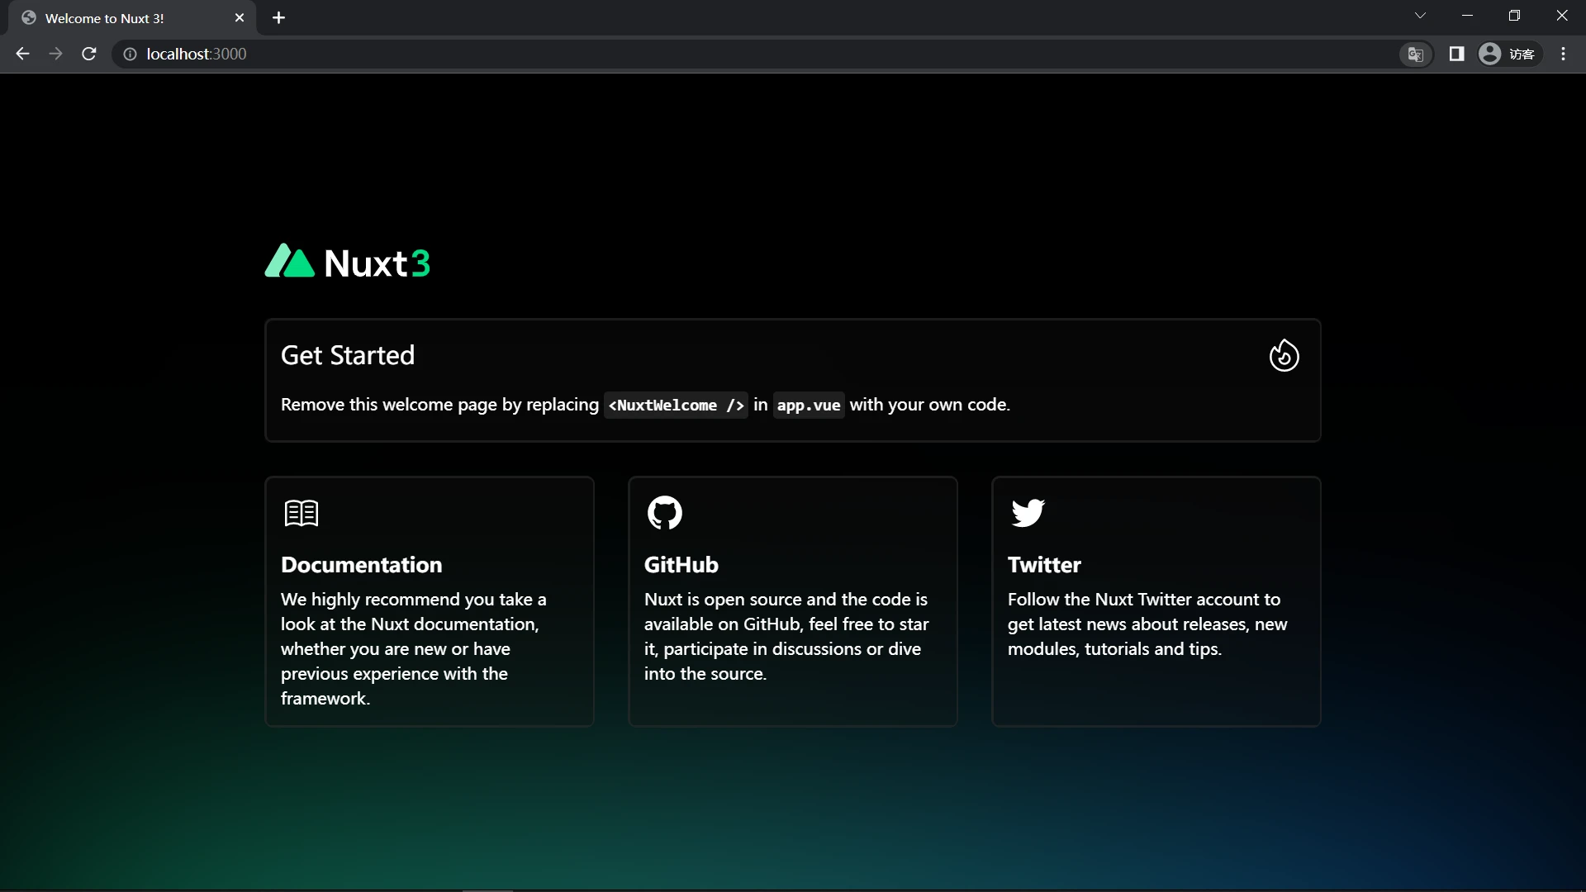Click the GitHub octocat icon
The height and width of the screenshot is (892, 1586).
click(x=664, y=513)
